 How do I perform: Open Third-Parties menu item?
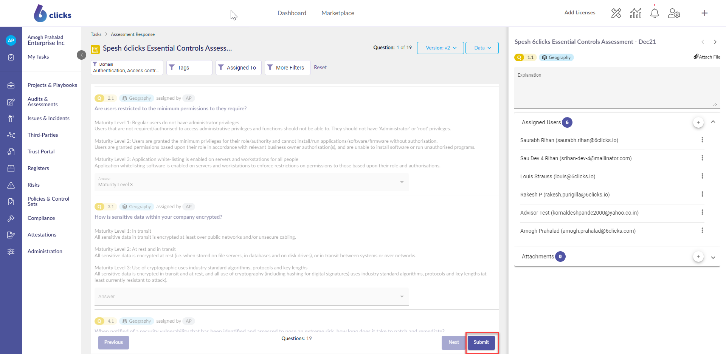tap(43, 135)
